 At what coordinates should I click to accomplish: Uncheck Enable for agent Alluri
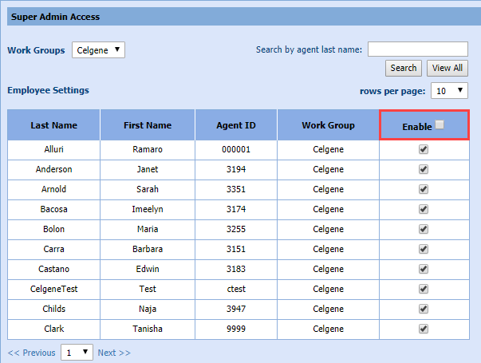(x=424, y=149)
